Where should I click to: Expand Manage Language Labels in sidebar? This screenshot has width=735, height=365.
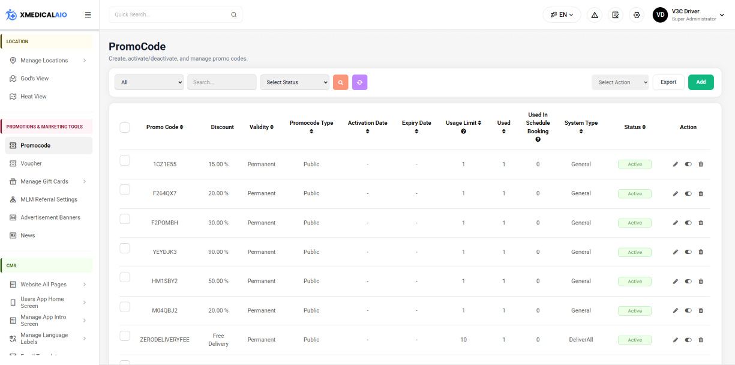point(48,339)
